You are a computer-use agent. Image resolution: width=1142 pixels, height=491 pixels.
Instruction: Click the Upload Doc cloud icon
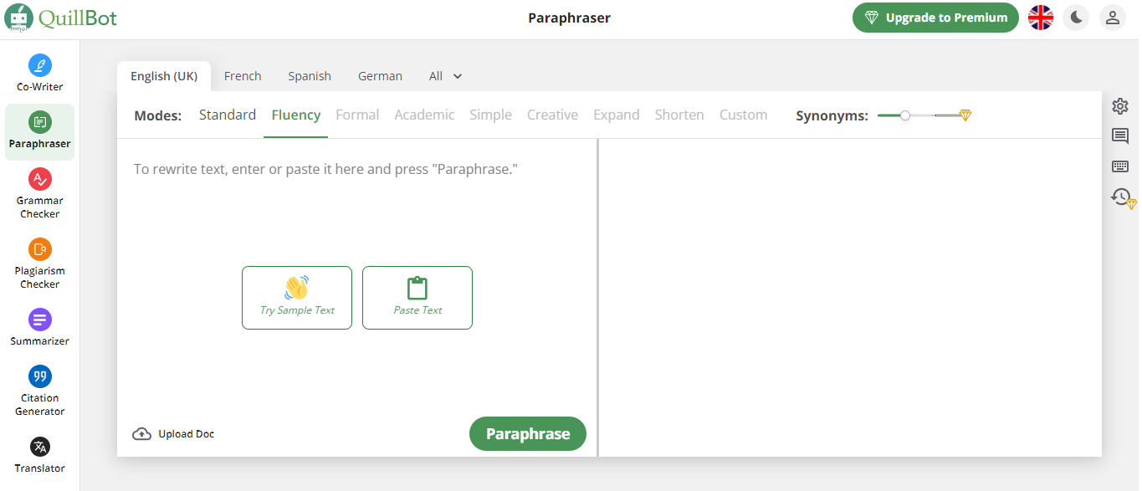pos(142,434)
